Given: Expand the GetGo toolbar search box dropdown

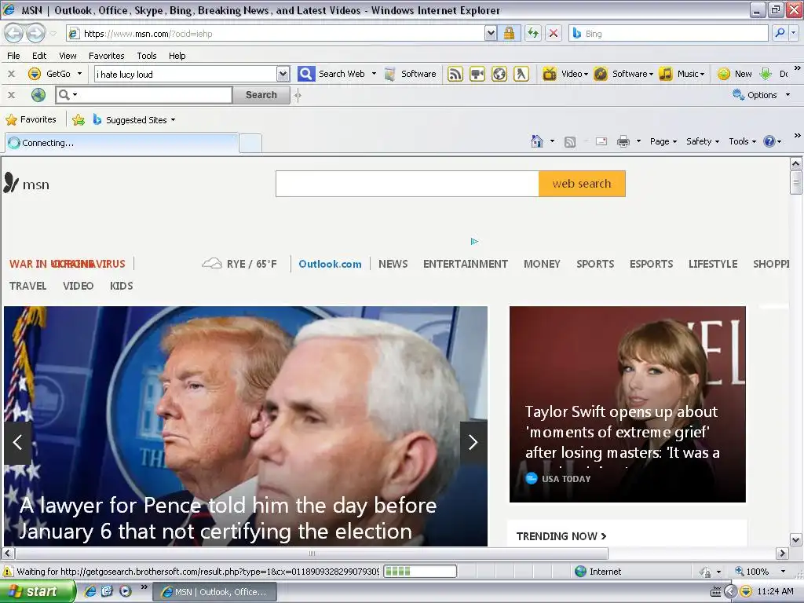Looking at the screenshot, I should 283,74.
